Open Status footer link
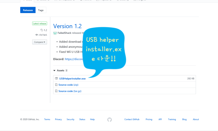 pos(82,119)
